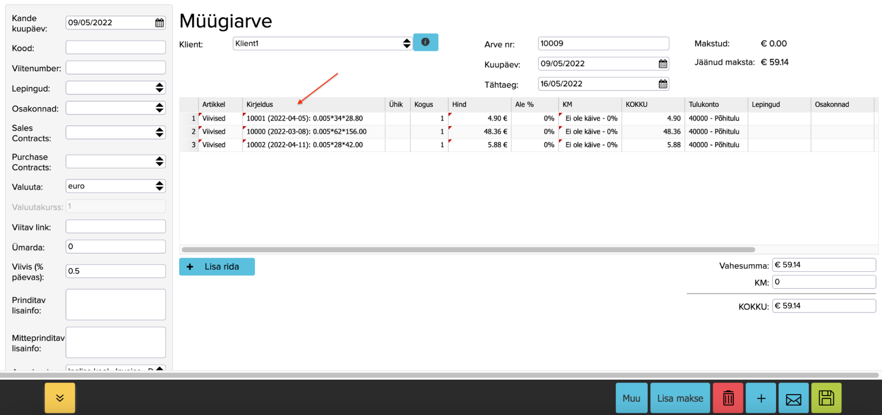Click the Kirjeldus column header
This screenshot has width=882, height=415.
pos(260,105)
